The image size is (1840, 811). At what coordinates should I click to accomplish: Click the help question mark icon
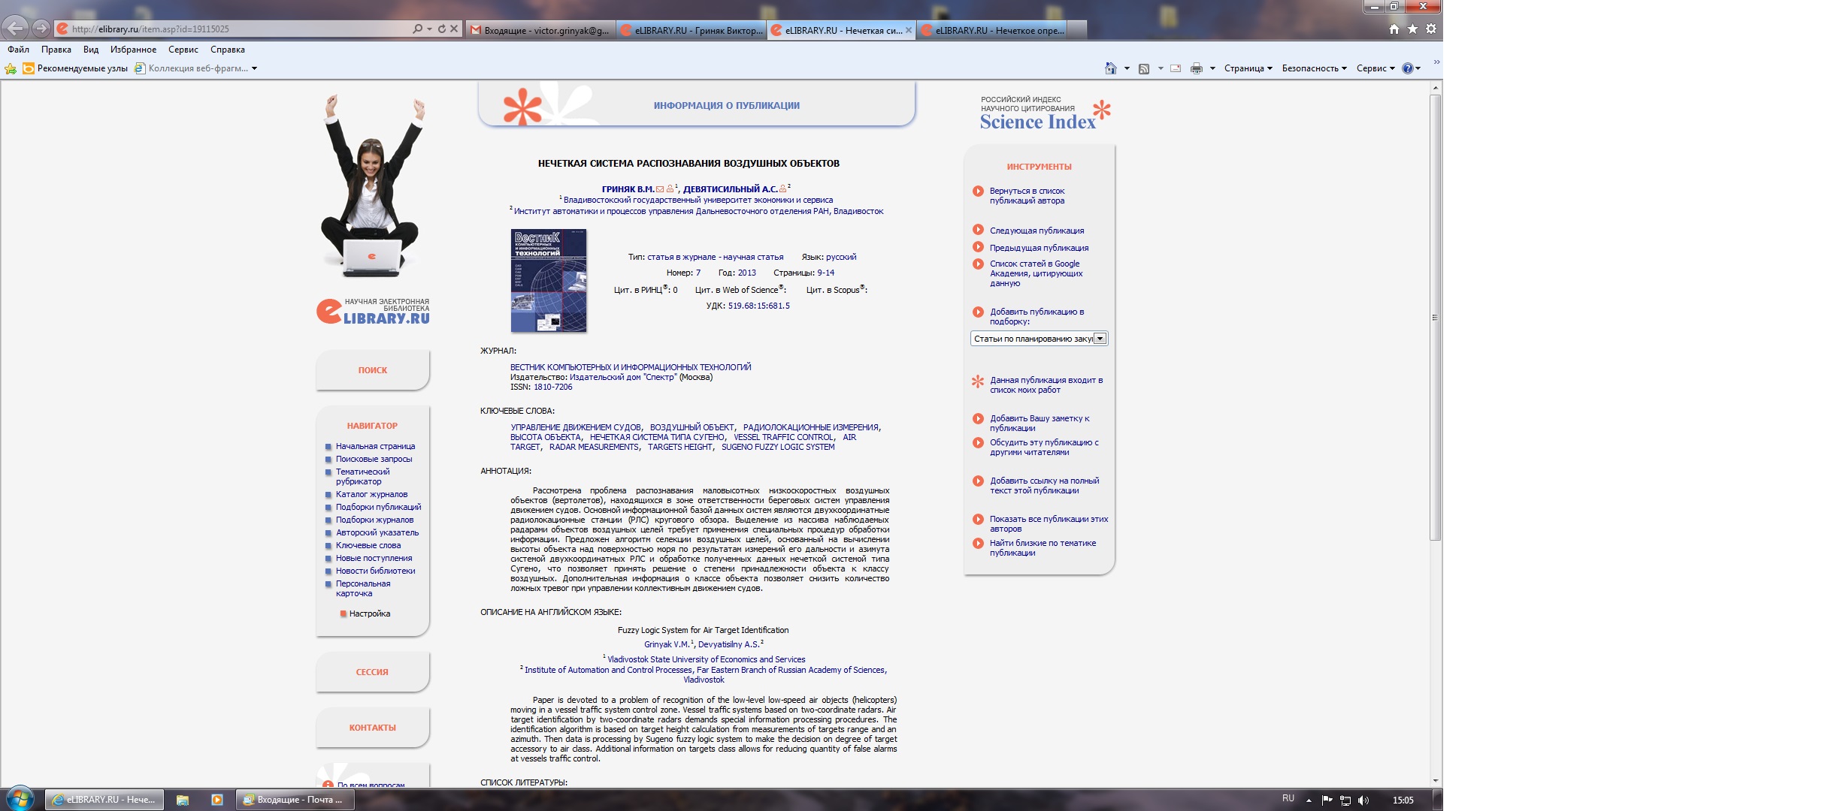[x=1407, y=68]
